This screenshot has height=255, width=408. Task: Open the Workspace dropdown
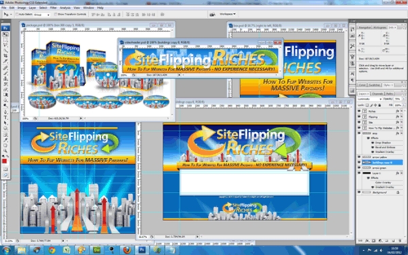(228, 14)
